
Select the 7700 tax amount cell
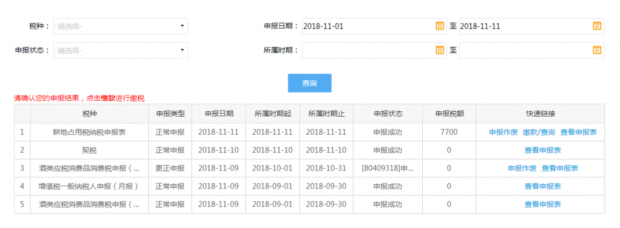(x=449, y=132)
